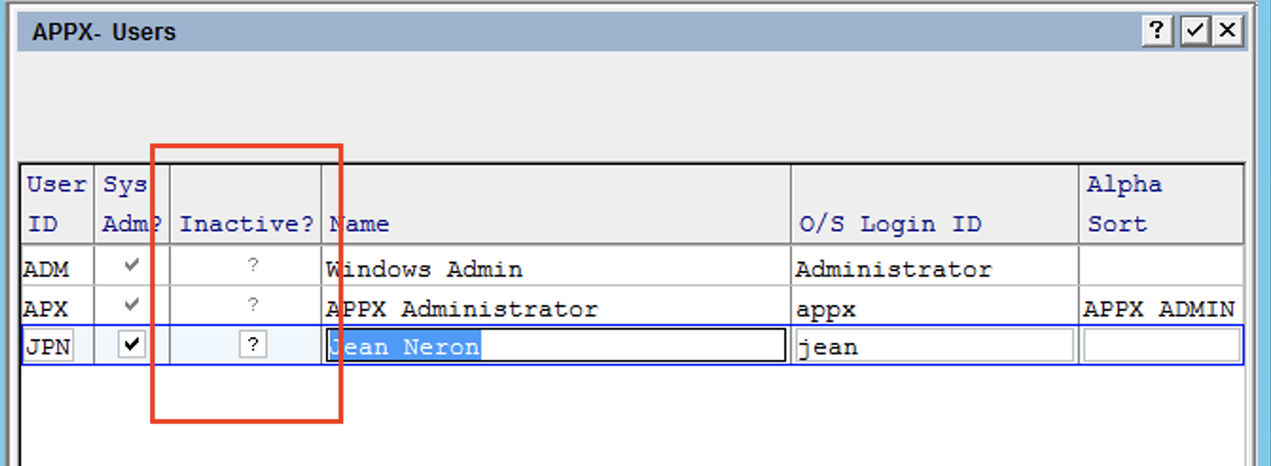Click the JPN User ID field

coord(48,346)
